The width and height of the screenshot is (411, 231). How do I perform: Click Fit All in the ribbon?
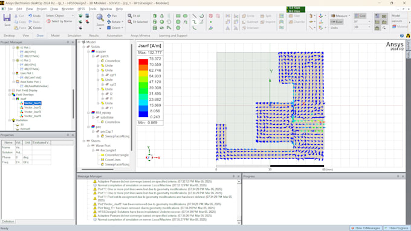click(134, 16)
